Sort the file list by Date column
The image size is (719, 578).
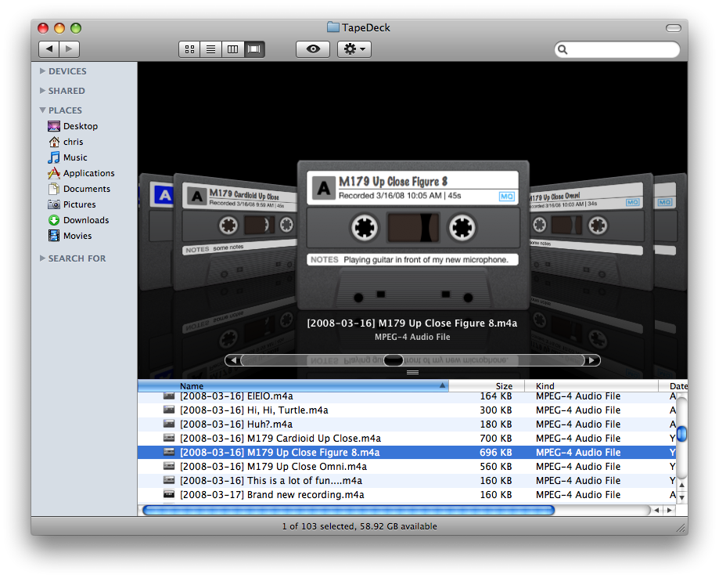click(673, 386)
